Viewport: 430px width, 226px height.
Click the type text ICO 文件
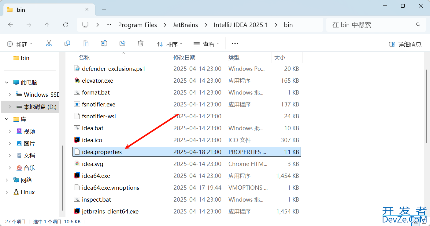click(x=239, y=140)
